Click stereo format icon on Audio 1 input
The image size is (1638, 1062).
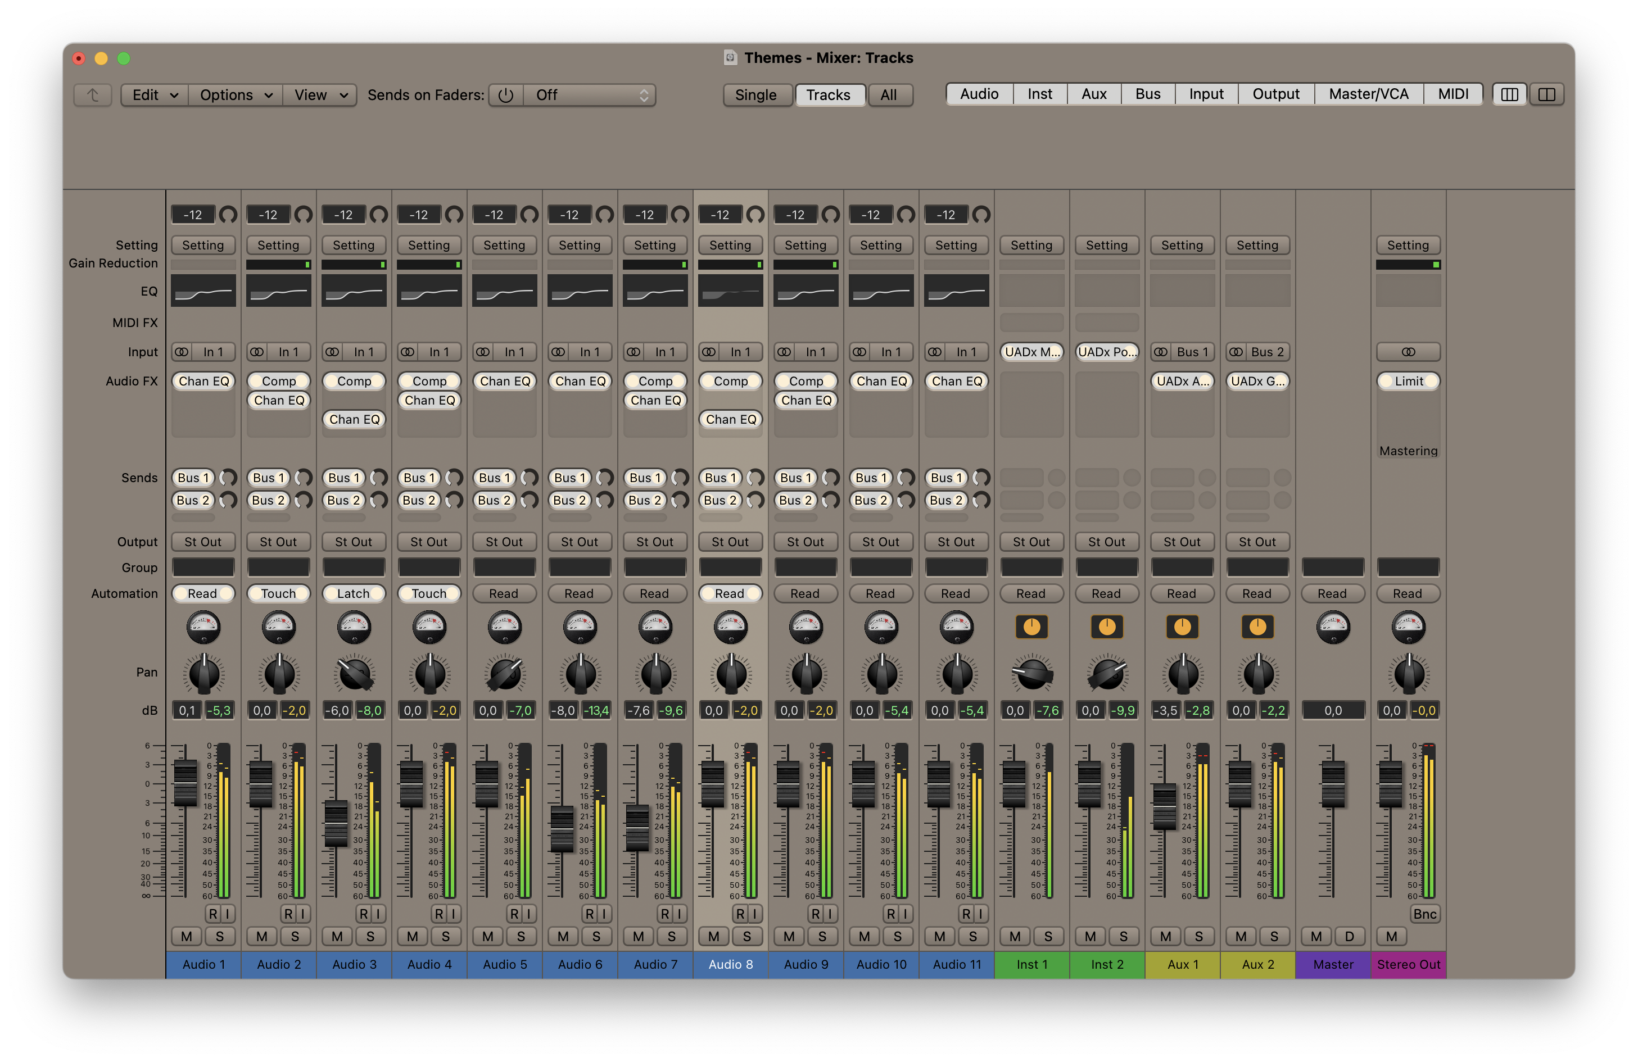182,352
